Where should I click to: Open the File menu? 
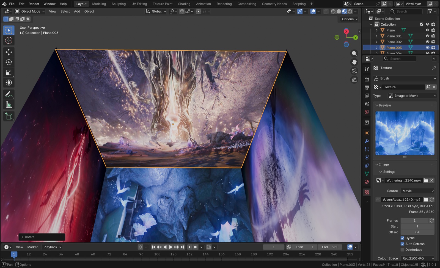pos(12,4)
